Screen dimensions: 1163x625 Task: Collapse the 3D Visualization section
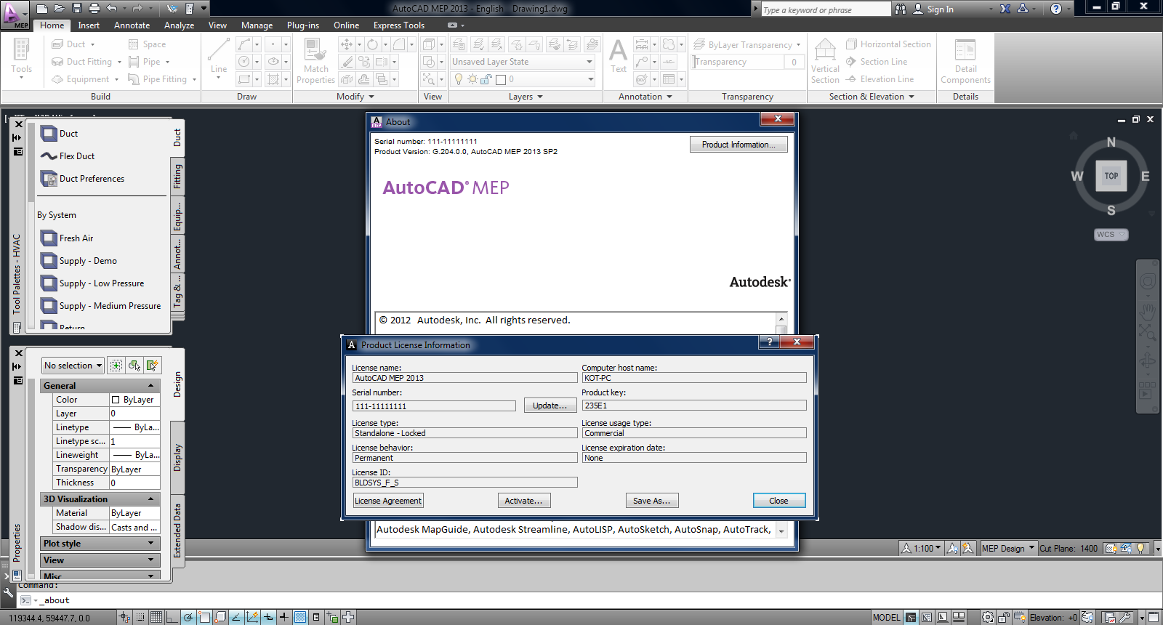[100, 499]
